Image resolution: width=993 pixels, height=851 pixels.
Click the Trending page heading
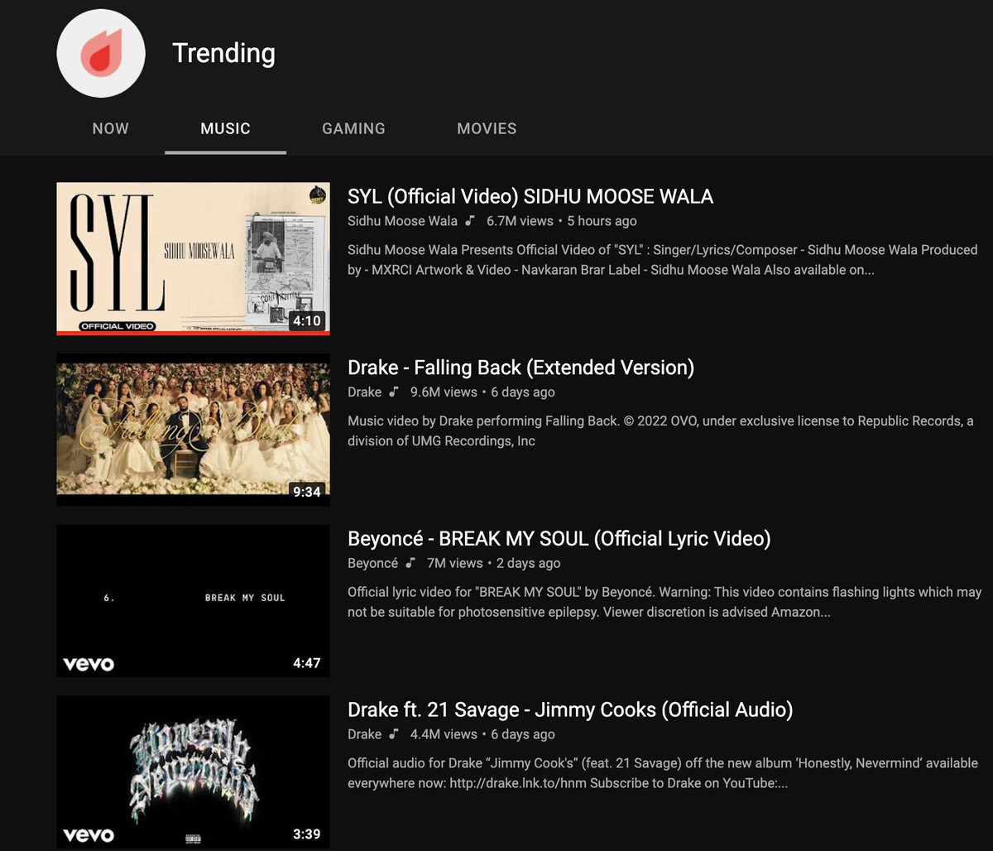click(223, 53)
